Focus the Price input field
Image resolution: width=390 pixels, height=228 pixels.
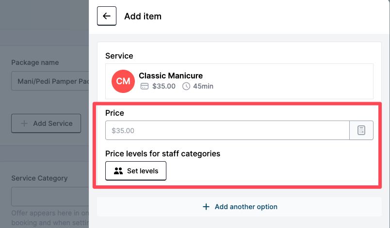(227, 130)
